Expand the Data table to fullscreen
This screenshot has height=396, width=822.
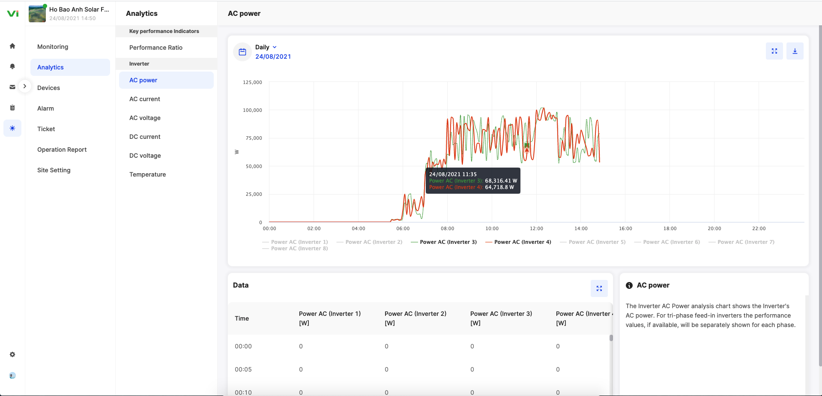pos(599,288)
